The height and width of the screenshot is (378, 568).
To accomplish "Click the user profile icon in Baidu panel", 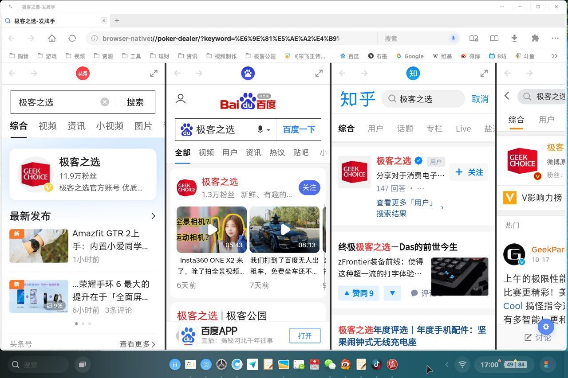I will click(180, 98).
